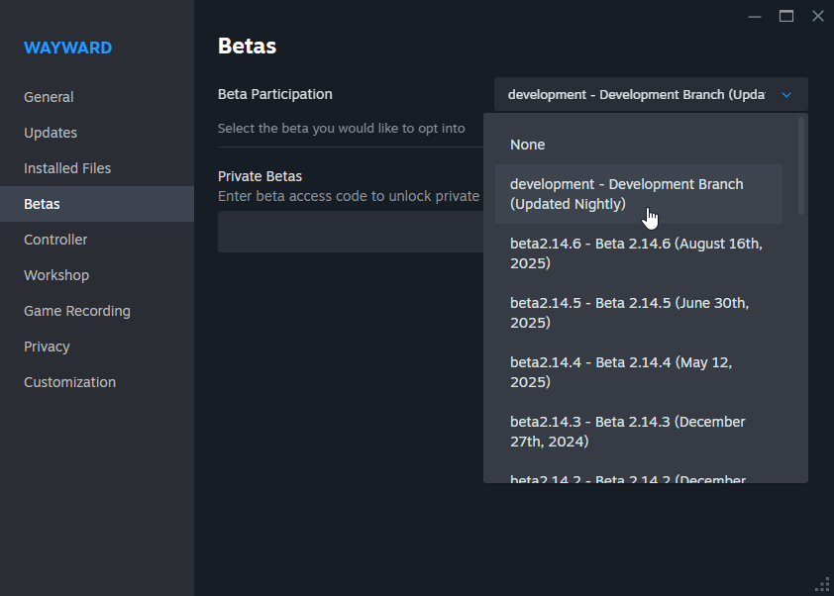834x596 pixels.
Task: Close the Wayward properties window
Action: tap(817, 16)
